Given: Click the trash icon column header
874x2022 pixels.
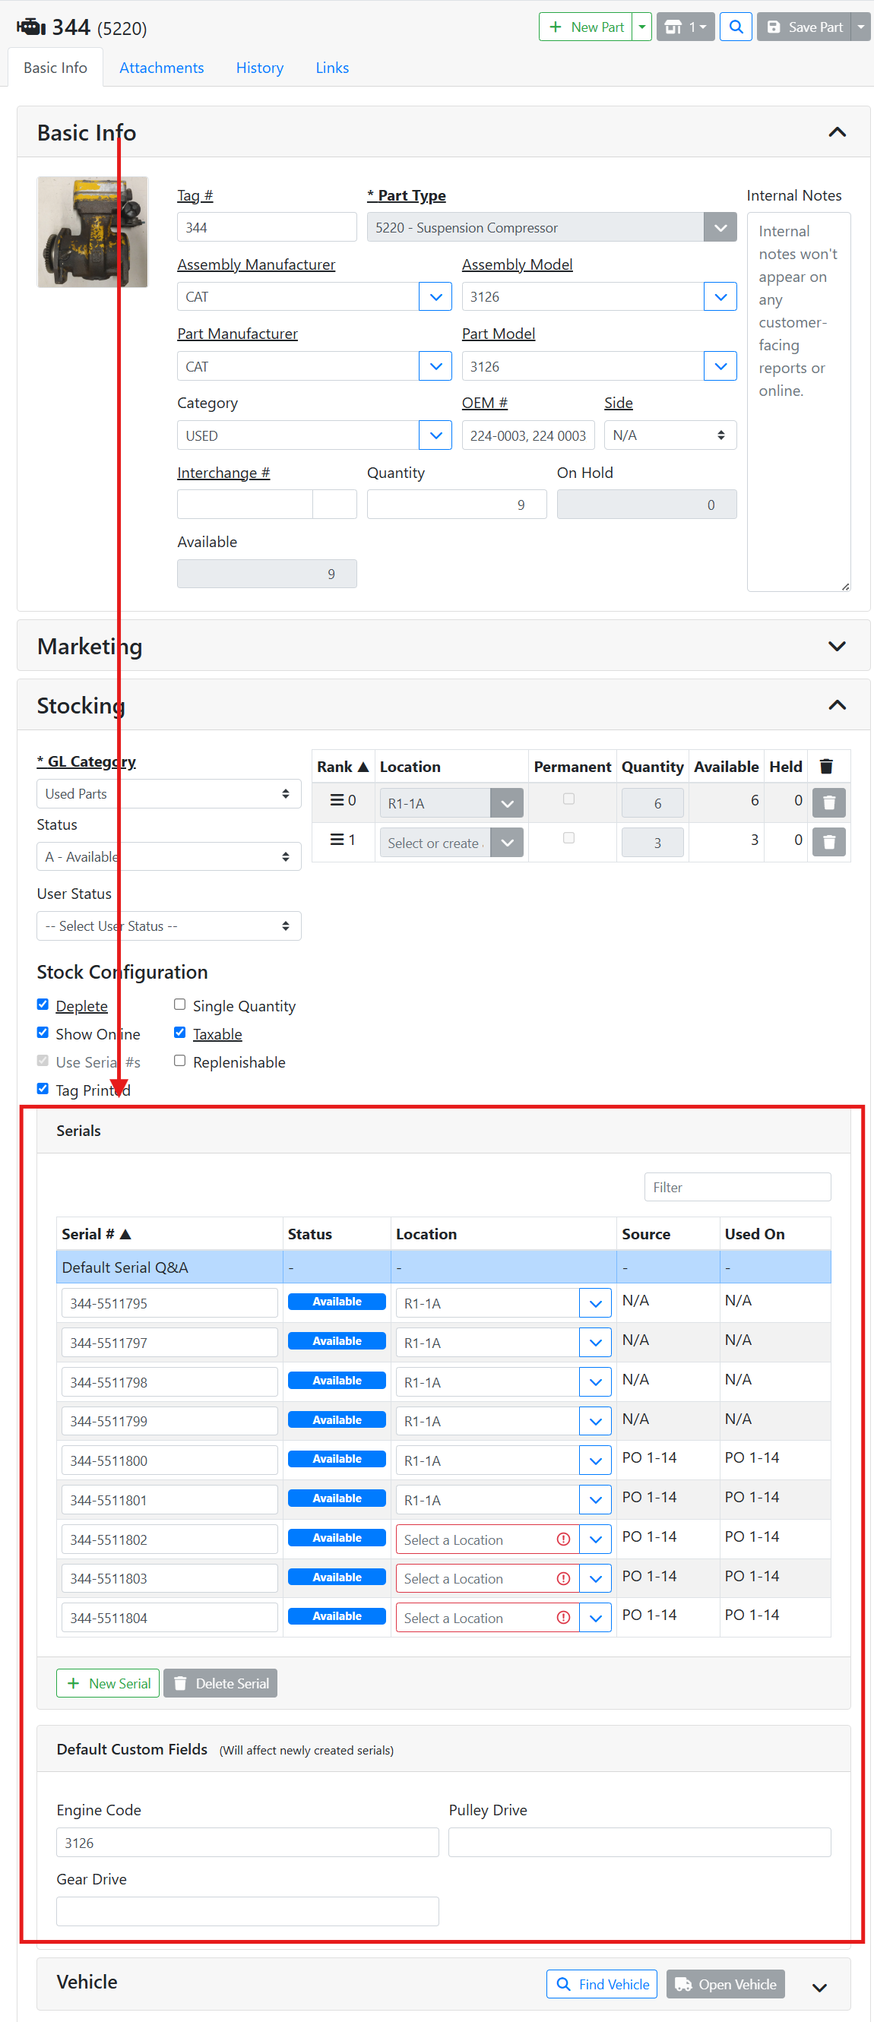Looking at the screenshot, I should tap(825, 766).
